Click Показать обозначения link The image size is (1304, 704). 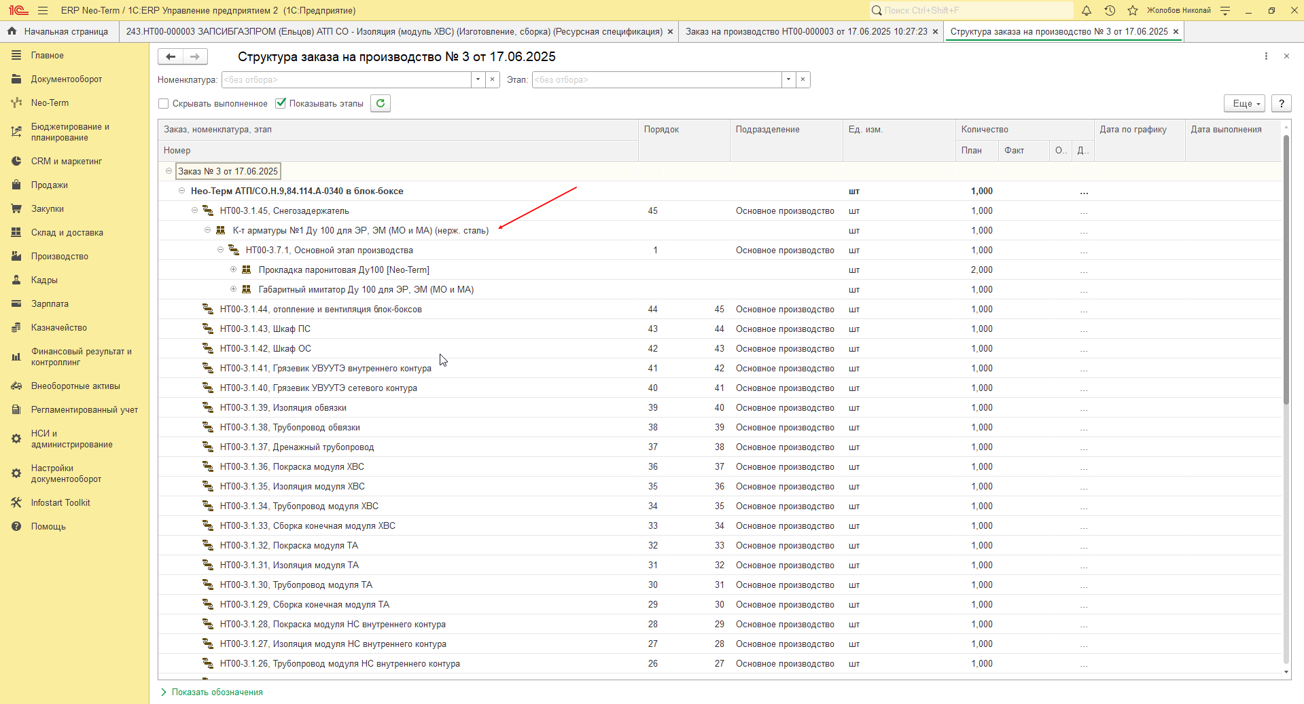(x=217, y=692)
